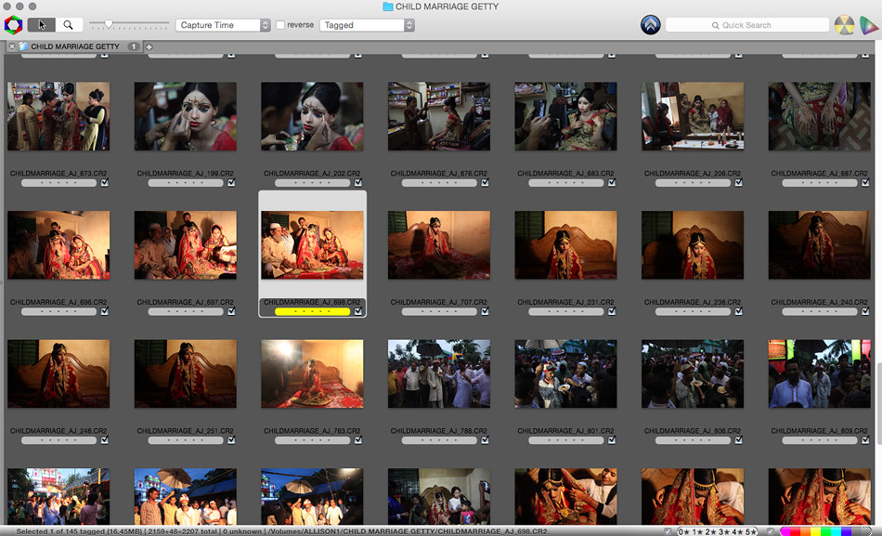Image resolution: width=882 pixels, height=536 pixels.
Task: Untag CHILDMARRIAGE_AJ_231.CR2 checkbox
Action: coord(612,311)
